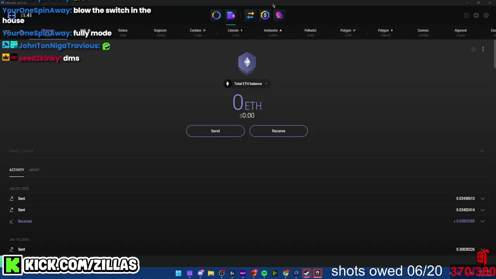Click the 0.30030226 amount
Viewport: 496px width, 279px height.
465,250
